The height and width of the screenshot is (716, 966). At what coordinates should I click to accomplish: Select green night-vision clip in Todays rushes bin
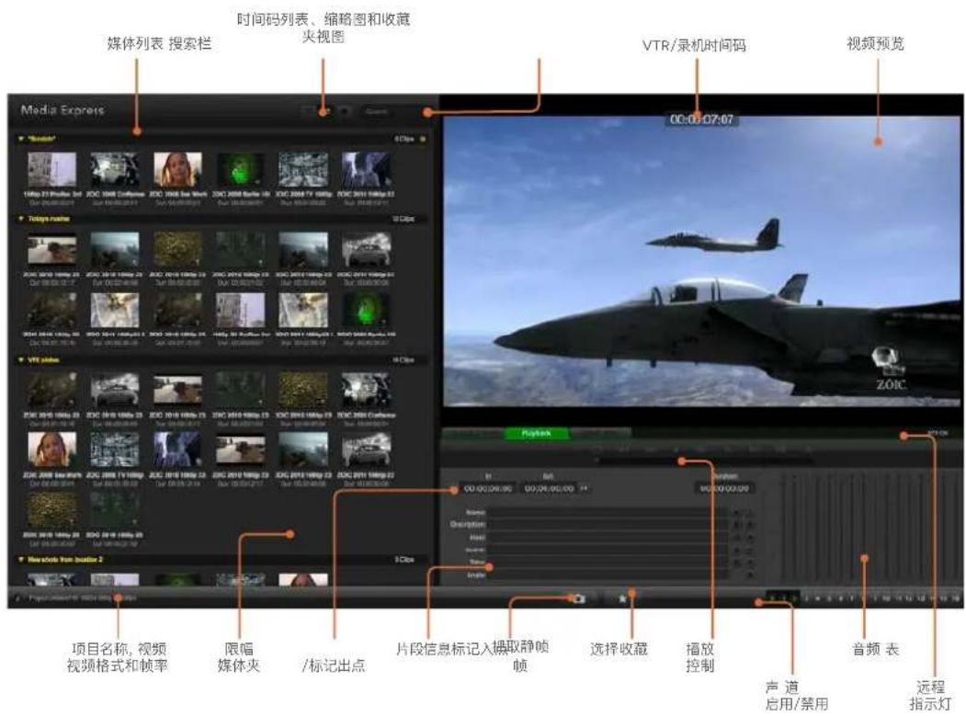click(366, 310)
